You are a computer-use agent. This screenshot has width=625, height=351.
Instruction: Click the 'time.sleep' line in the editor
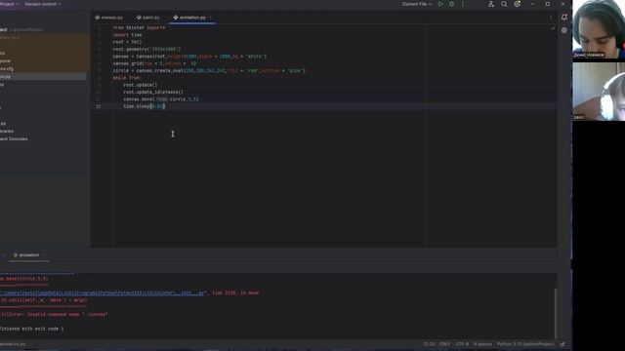[x=144, y=106]
